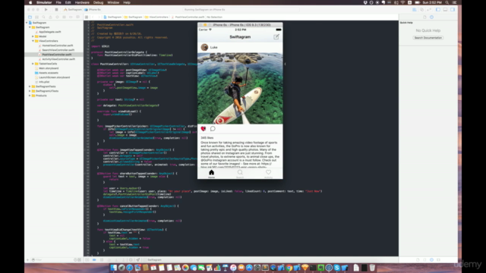
Task: Tap the compose post icon in Swiftagram
Action: [x=276, y=37]
